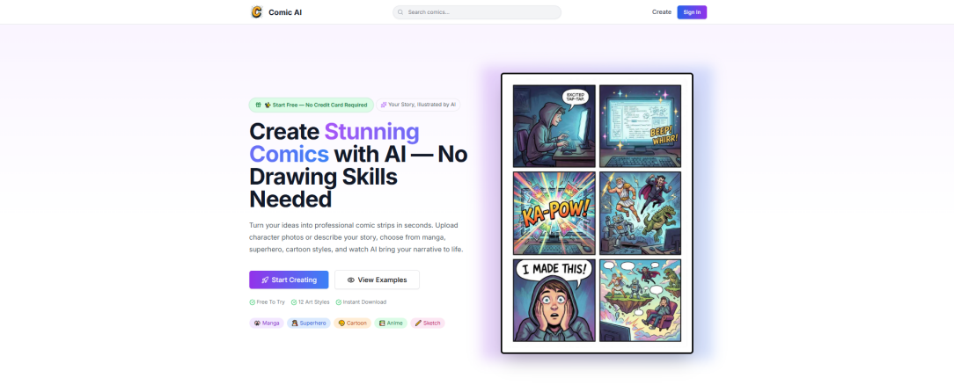Viewport: 954px width, 385px height.
Task: Click the I MADE THIS comic panel
Action: (x=554, y=300)
